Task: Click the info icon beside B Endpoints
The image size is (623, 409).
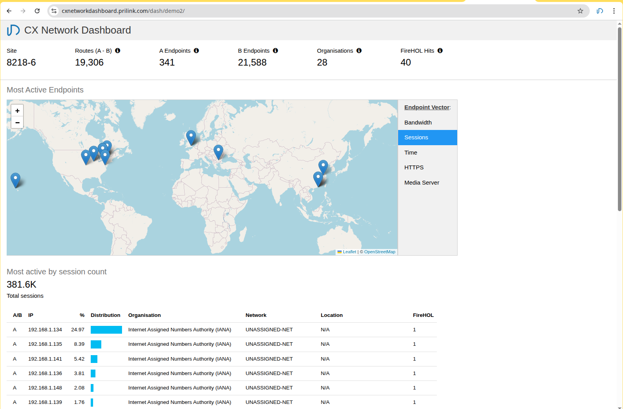Action: pyautogui.click(x=275, y=51)
